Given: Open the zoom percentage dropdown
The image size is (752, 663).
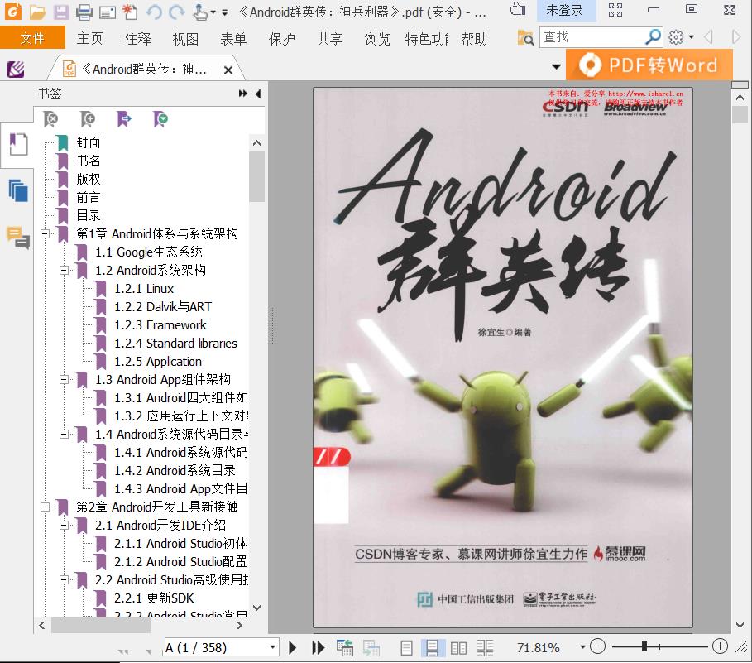Looking at the screenshot, I should tap(582, 647).
